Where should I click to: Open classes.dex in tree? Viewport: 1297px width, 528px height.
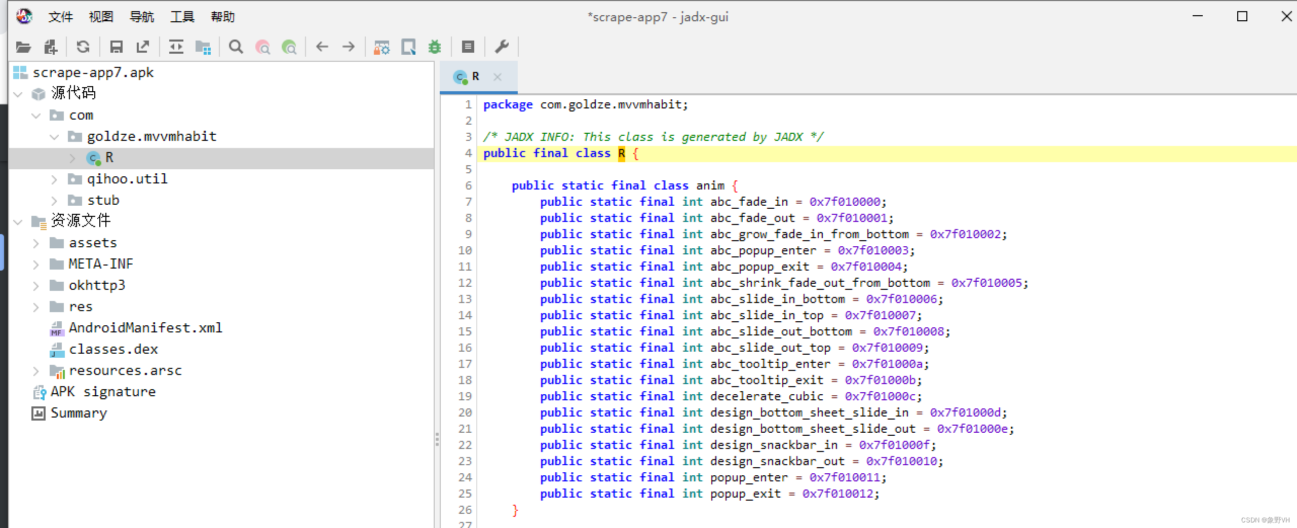[113, 349]
